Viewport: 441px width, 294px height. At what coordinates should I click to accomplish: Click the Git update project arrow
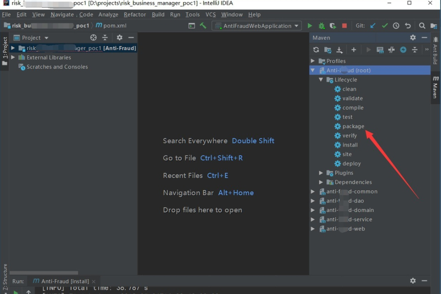(x=373, y=26)
